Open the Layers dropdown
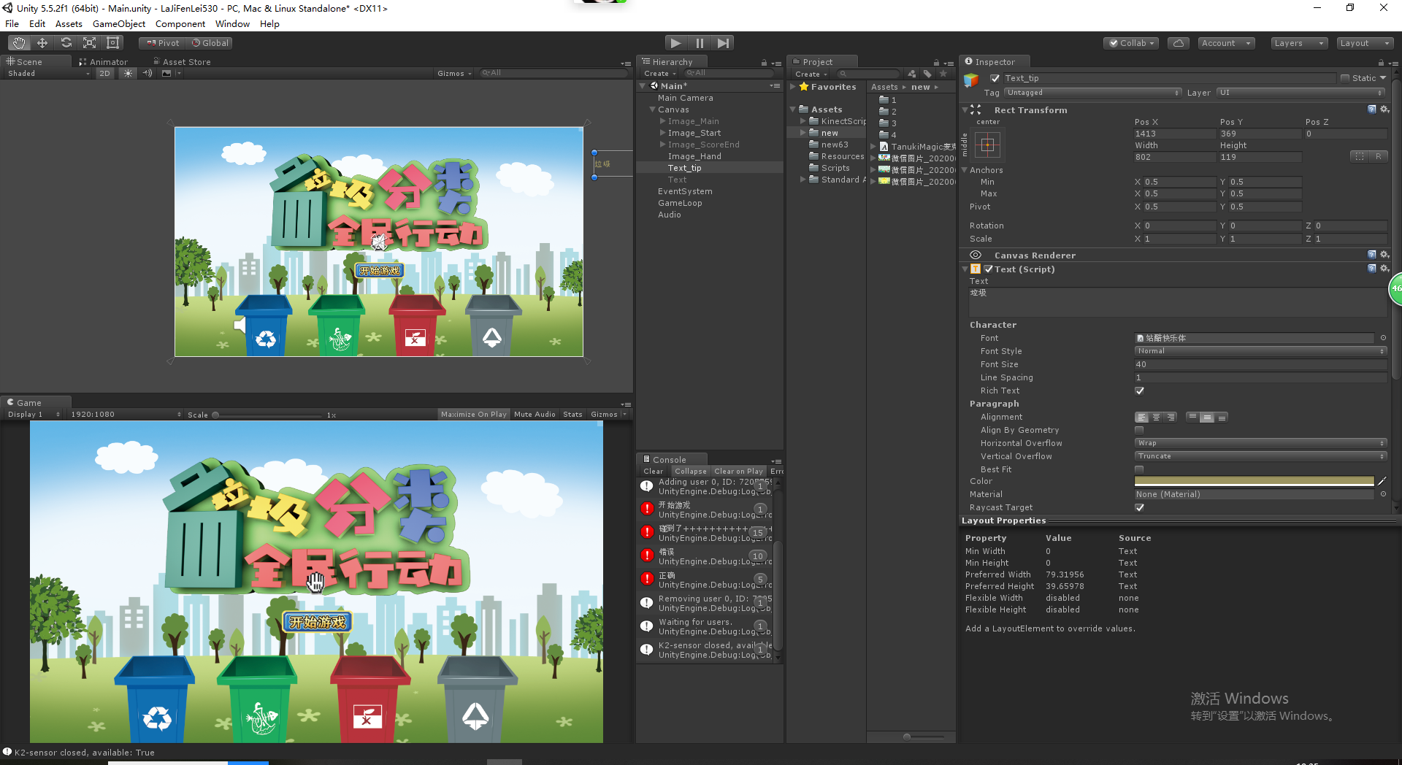 (1298, 43)
